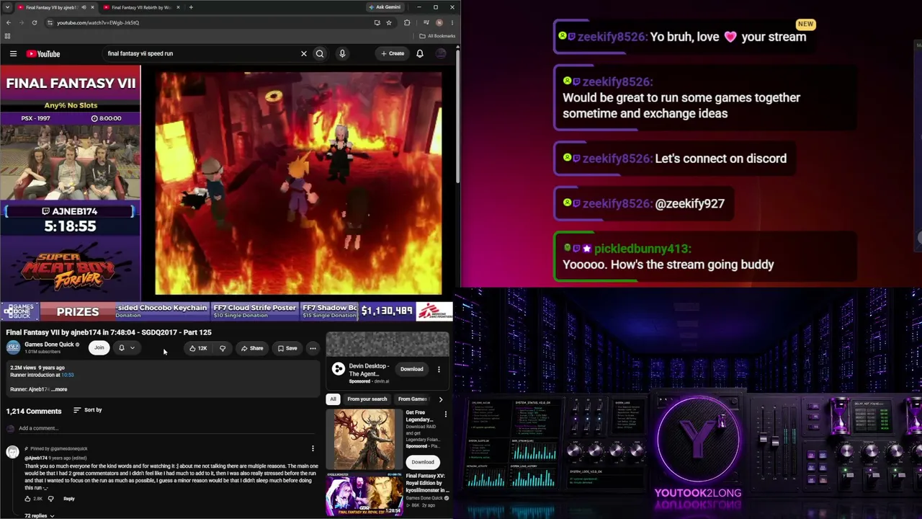The height and width of the screenshot is (519, 922).
Task: Click Ask Gemini in Chrome
Action: 384,7
